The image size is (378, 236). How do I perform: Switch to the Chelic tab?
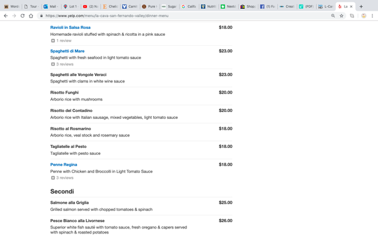coord(110,6)
